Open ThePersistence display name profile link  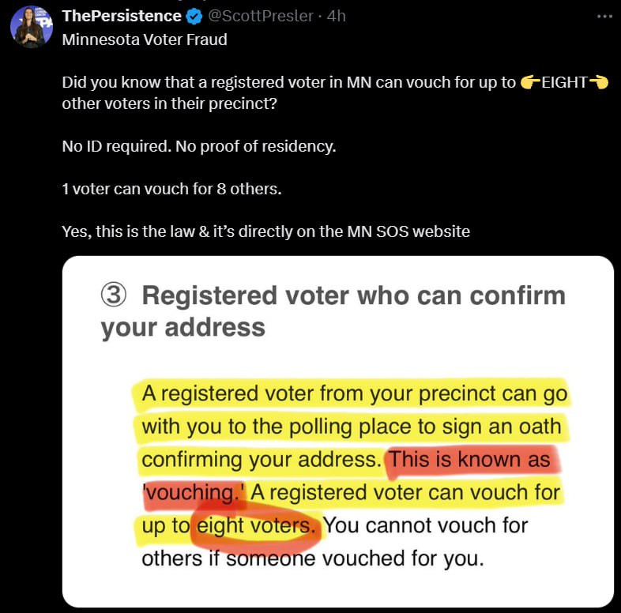coord(123,17)
